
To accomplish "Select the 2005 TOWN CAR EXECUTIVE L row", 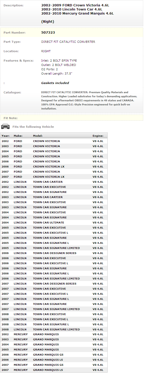I will (54, 233).
